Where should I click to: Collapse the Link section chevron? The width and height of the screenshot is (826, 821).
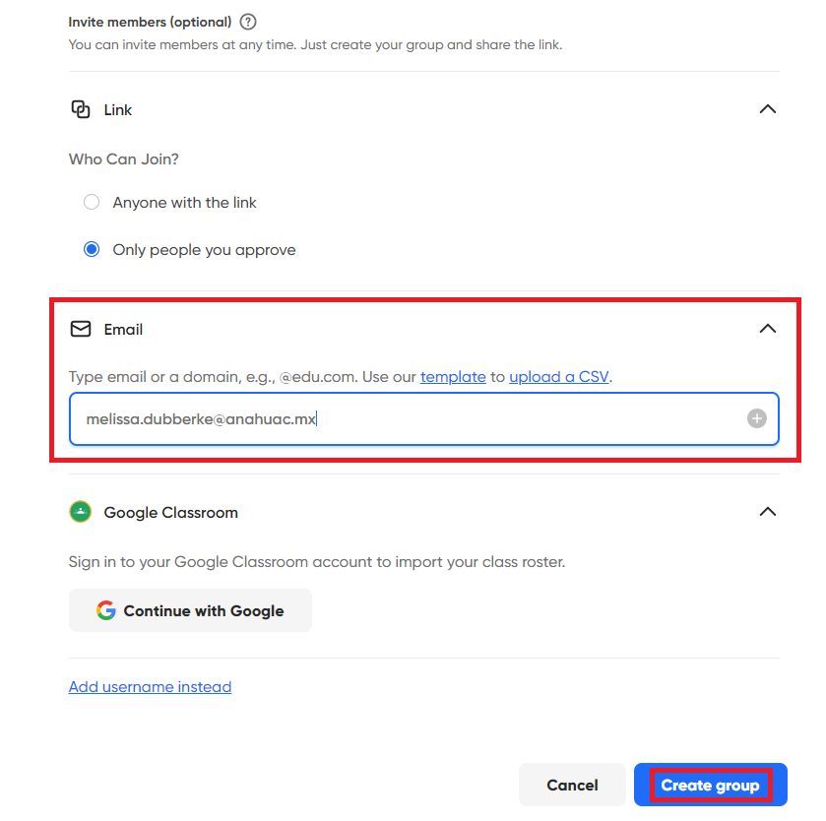pos(768,109)
